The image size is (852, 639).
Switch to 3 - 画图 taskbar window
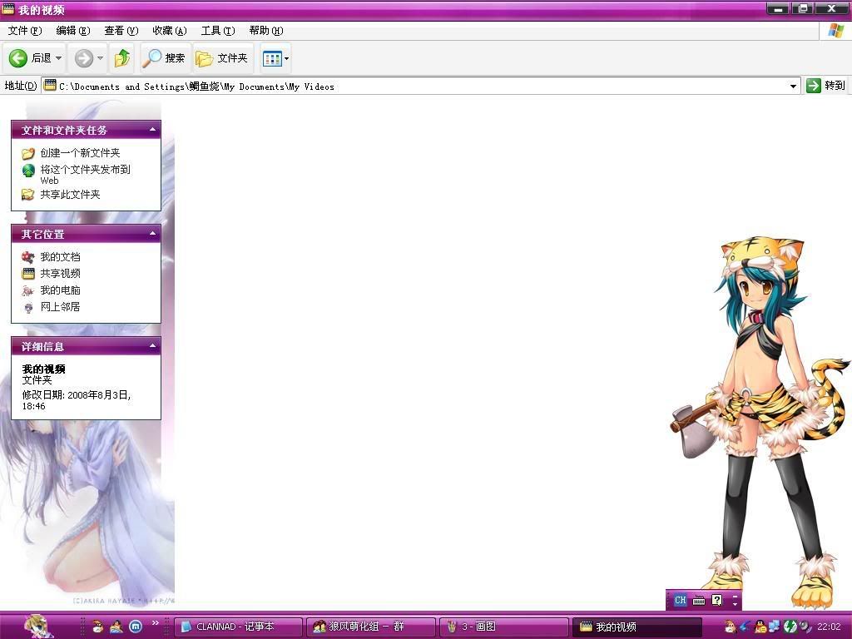[x=503, y=627]
